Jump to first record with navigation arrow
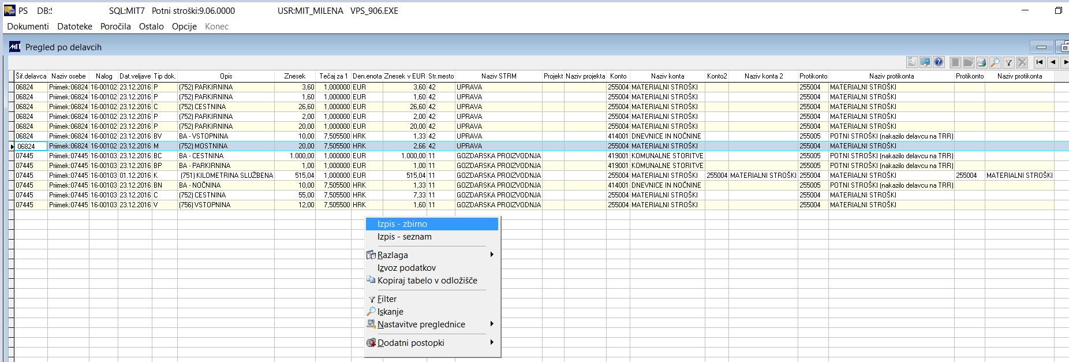This screenshot has width=1069, height=362. (1040, 62)
